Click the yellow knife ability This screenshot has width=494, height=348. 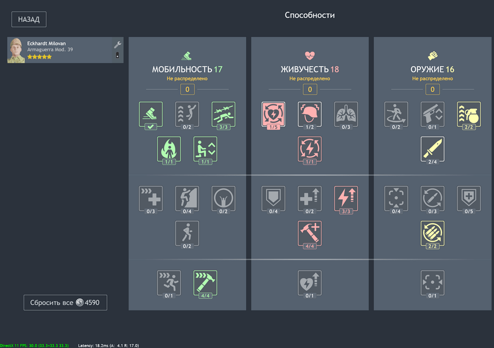[x=432, y=148]
